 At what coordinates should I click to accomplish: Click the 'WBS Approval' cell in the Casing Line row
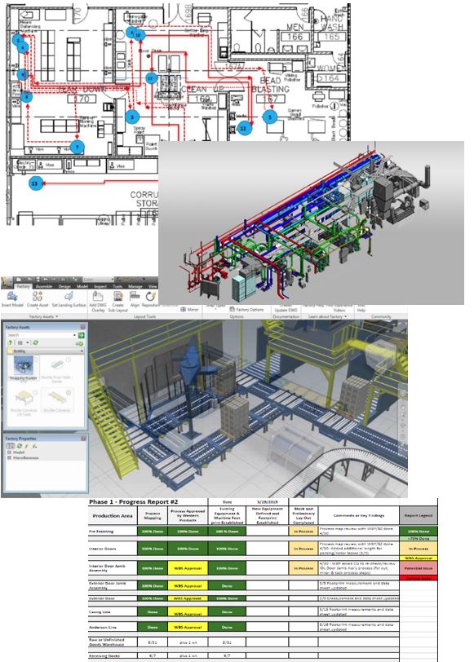tap(188, 611)
